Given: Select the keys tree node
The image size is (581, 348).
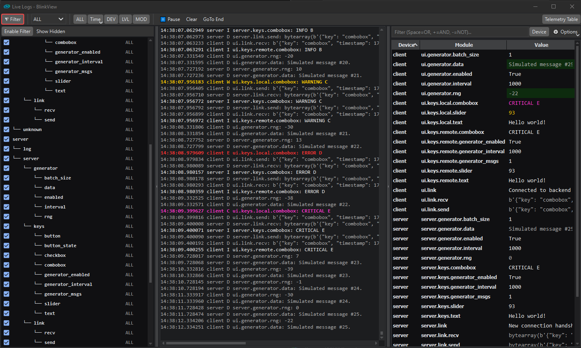Looking at the screenshot, I should pos(39,226).
